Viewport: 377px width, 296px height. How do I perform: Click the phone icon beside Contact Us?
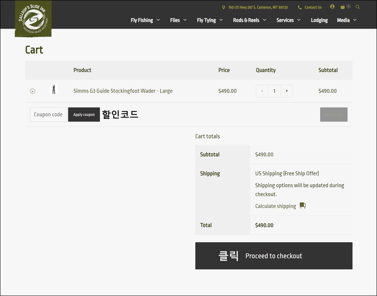pyautogui.click(x=300, y=7)
